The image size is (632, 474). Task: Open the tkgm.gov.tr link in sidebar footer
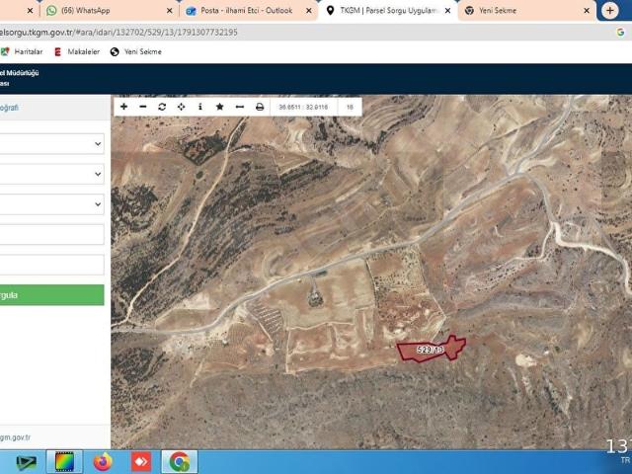(x=16, y=437)
